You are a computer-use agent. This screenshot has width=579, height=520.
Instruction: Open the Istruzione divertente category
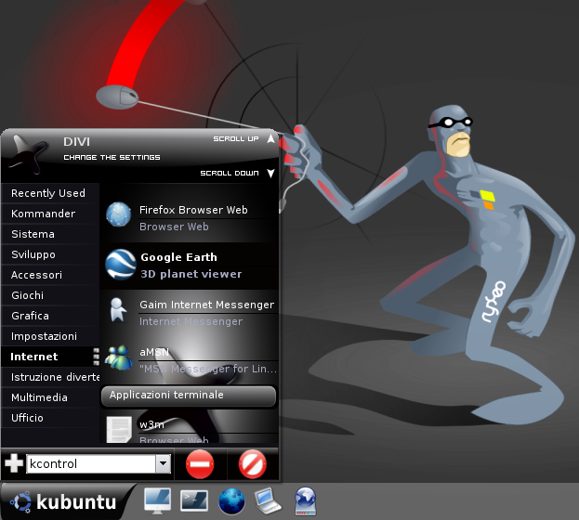tap(50, 377)
